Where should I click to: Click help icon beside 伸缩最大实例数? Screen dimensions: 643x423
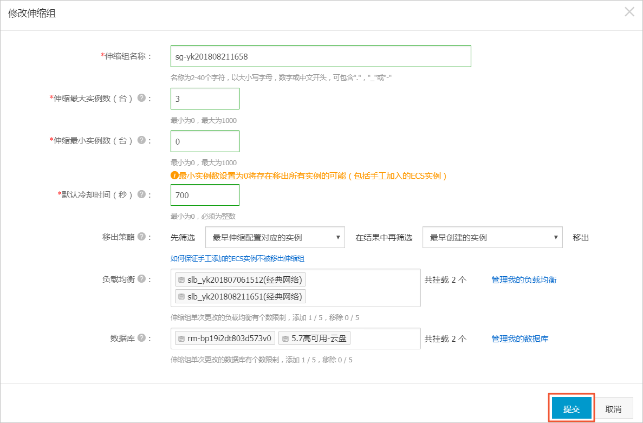click(x=141, y=98)
